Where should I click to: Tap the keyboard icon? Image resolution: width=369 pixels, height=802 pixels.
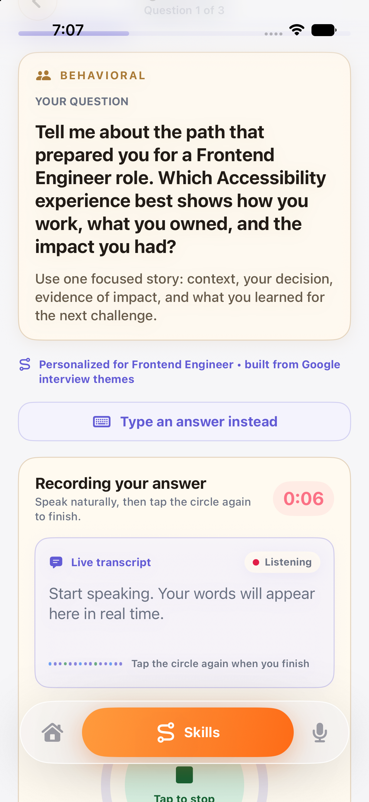(x=102, y=422)
